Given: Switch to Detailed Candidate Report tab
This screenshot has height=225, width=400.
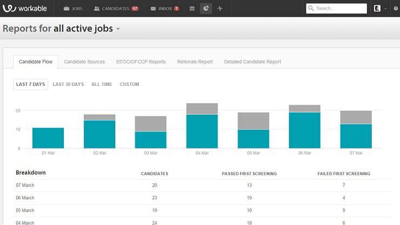Looking at the screenshot, I should coord(252,62).
